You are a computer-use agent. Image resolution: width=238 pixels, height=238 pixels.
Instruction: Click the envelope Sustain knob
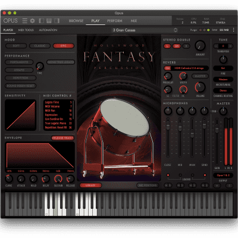pyautogui.click(x=58, y=179)
